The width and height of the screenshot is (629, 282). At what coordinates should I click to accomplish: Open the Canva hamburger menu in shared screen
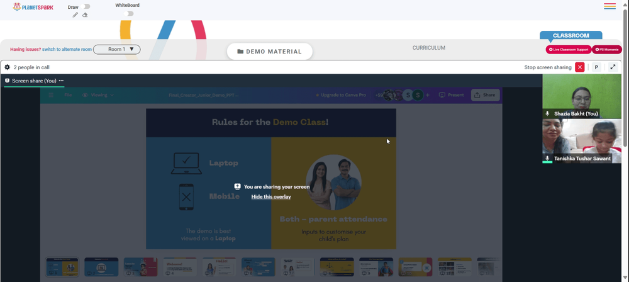[x=51, y=95]
